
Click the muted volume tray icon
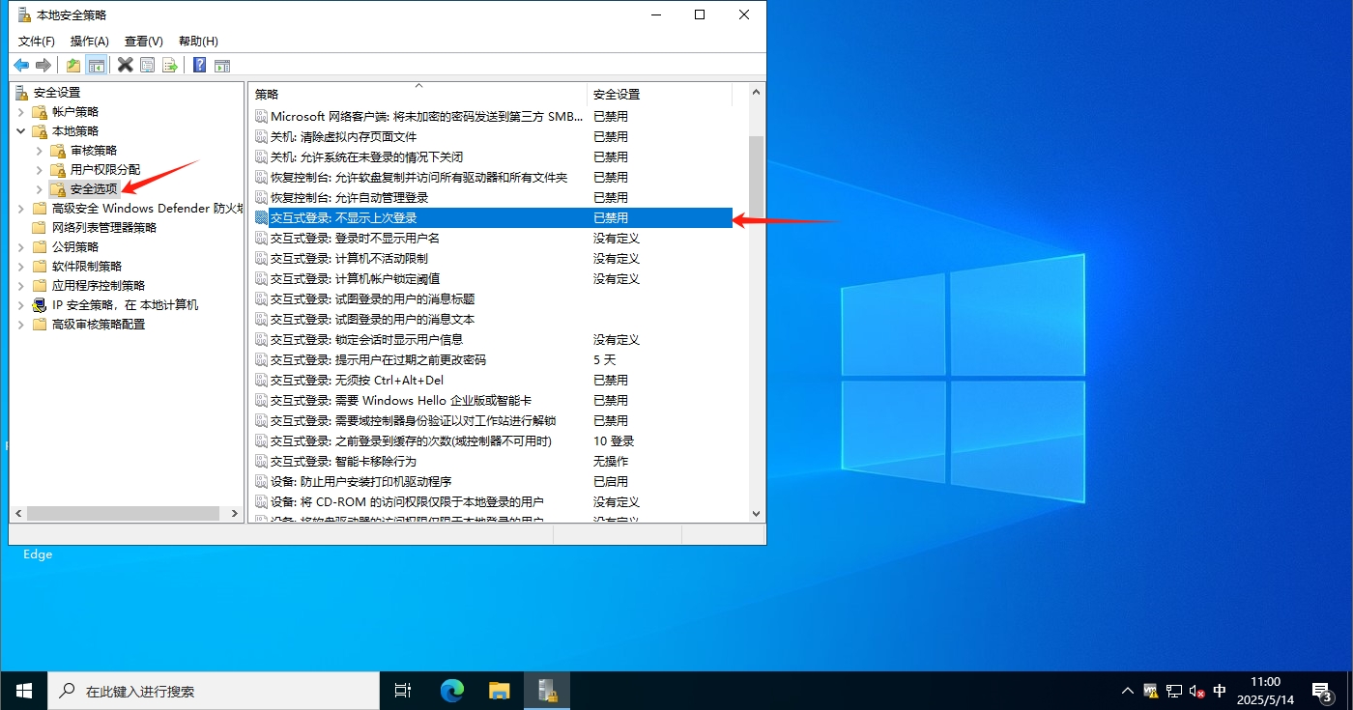tap(1197, 691)
